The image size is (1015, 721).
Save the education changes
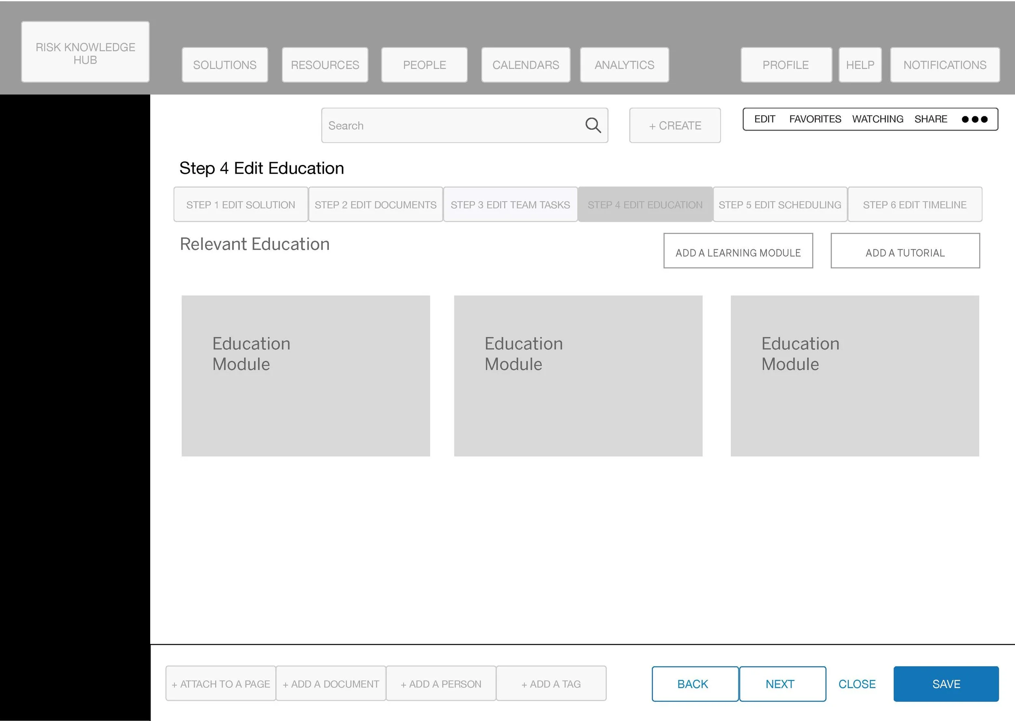click(946, 684)
